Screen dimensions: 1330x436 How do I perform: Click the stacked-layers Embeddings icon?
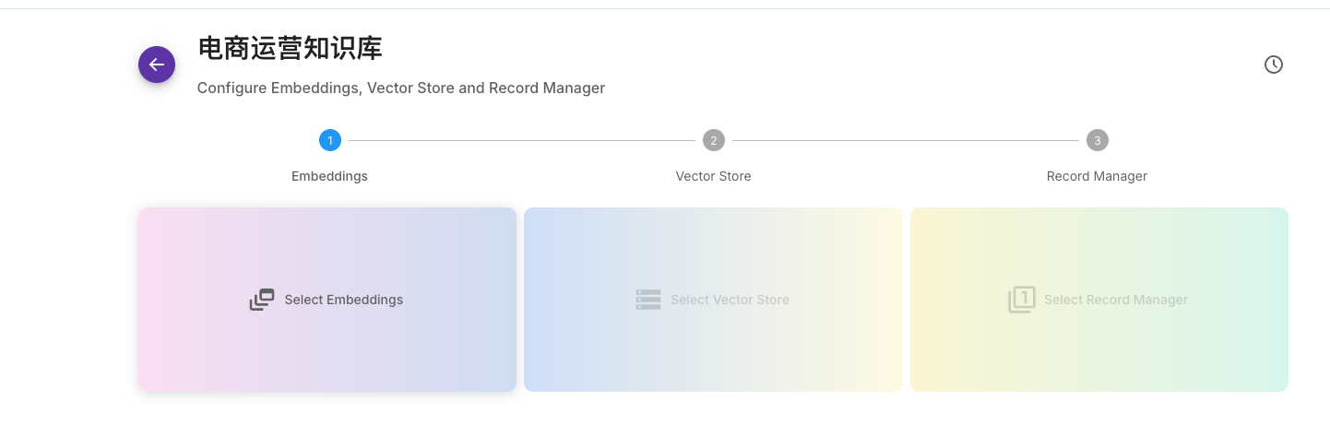(262, 300)
